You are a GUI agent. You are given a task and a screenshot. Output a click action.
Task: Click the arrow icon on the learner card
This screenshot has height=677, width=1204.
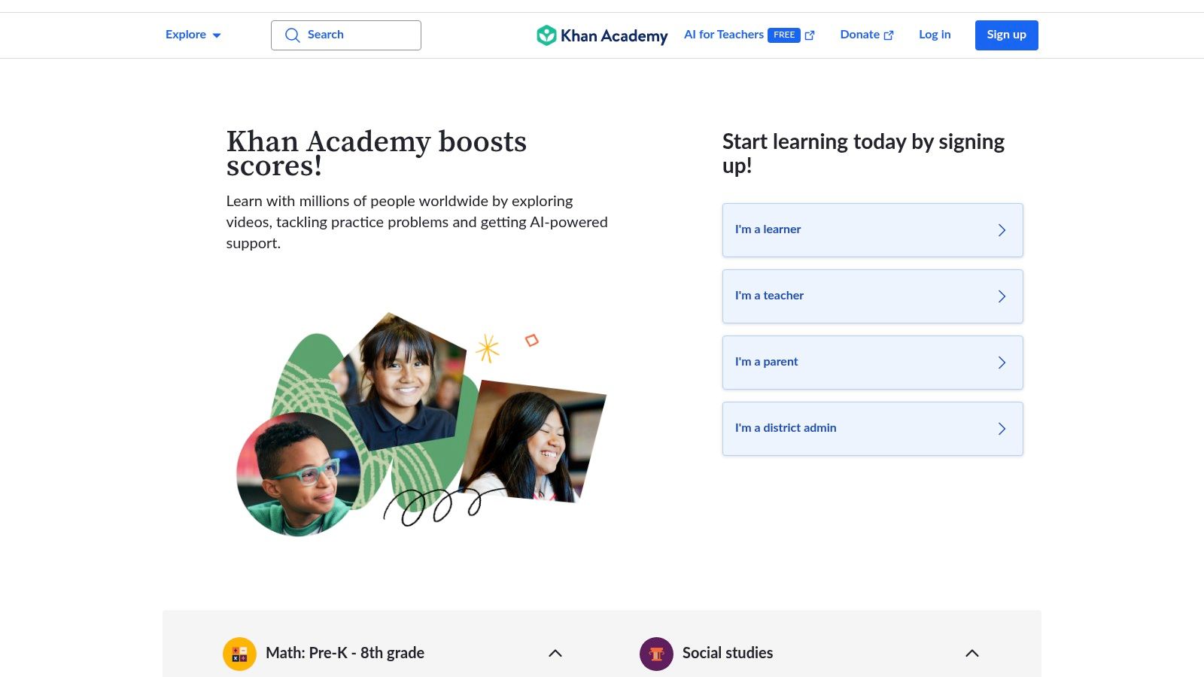1002,230
